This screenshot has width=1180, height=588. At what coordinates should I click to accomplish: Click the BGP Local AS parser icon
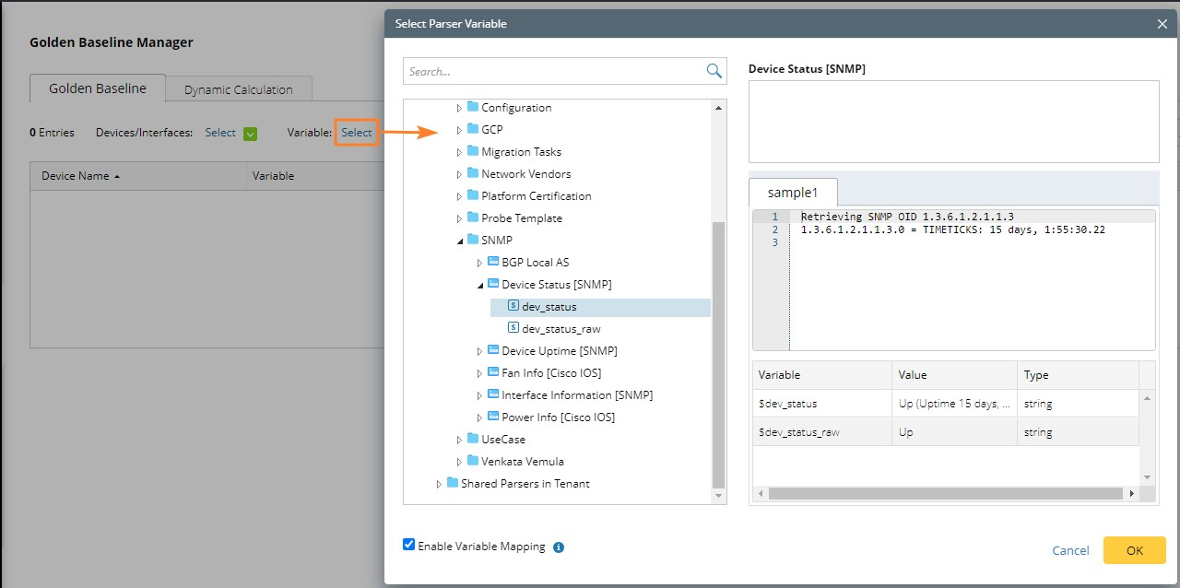click(x=493, y=262)
